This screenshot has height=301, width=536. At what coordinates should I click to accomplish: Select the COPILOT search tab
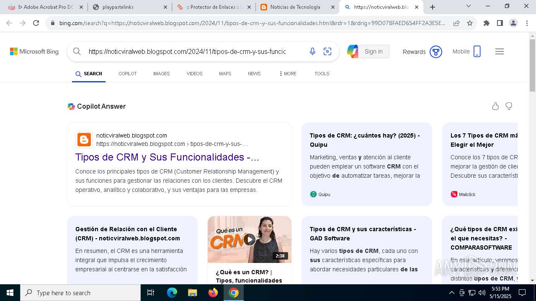(x=128, y=74)
